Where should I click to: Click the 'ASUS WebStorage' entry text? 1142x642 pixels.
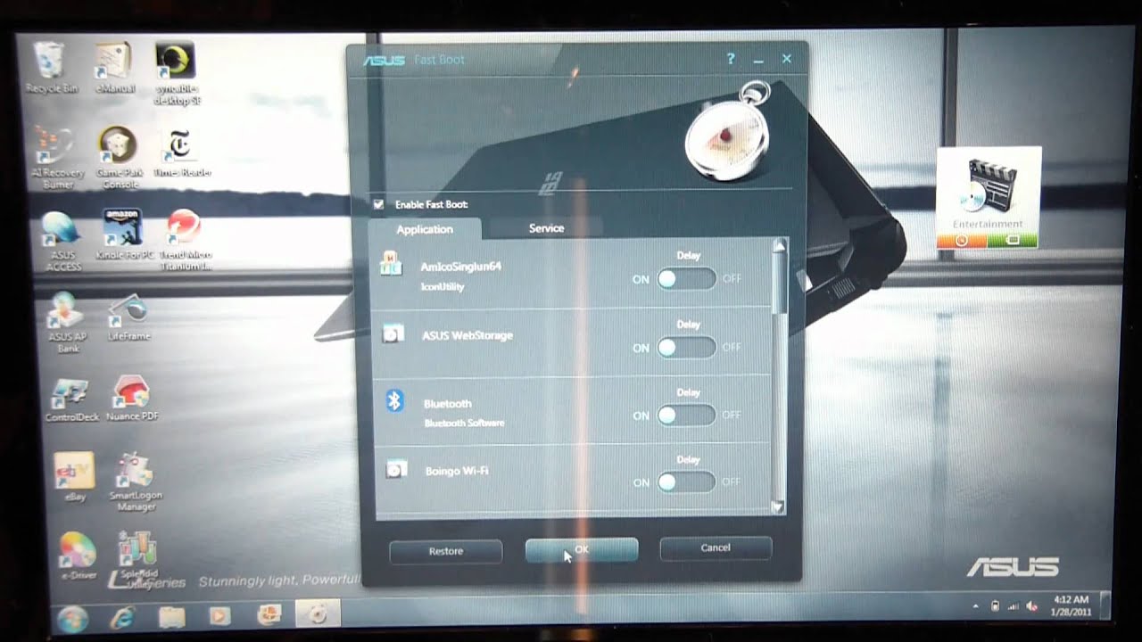(x=467, y=335)
